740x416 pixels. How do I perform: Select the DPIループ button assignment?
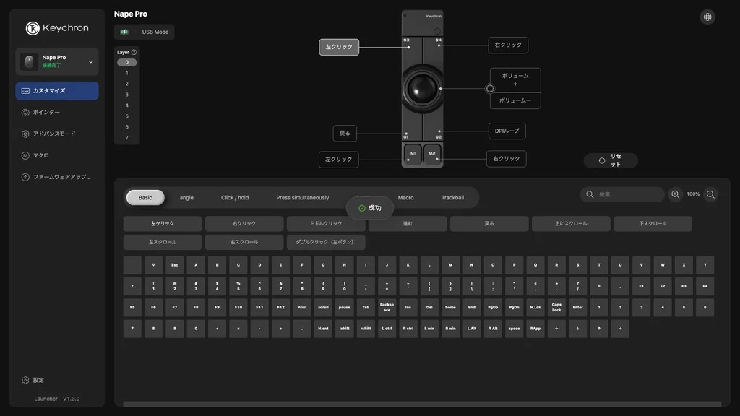507,131
